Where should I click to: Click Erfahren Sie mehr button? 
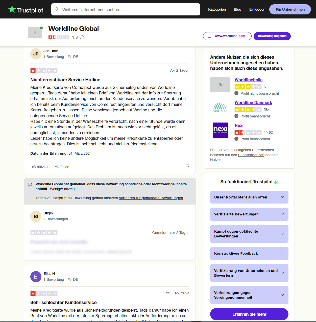249,314
